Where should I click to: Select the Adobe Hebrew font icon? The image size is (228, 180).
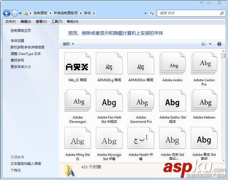pos(204,101)
